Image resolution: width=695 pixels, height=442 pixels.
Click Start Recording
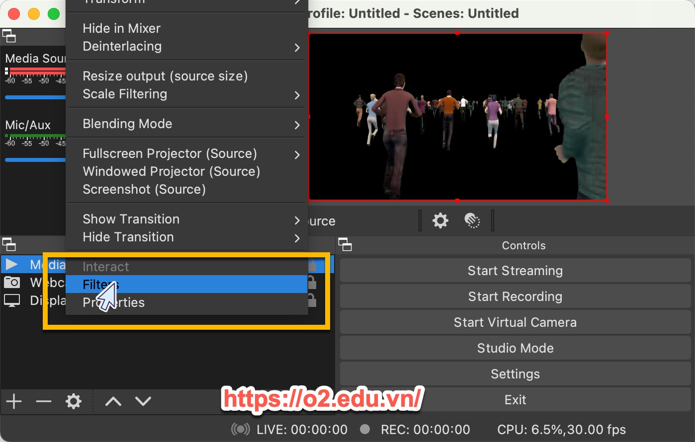515,296
